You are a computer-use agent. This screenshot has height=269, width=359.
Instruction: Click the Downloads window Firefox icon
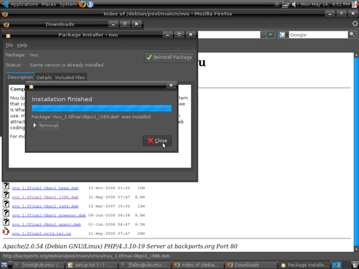tap(6, 25)
